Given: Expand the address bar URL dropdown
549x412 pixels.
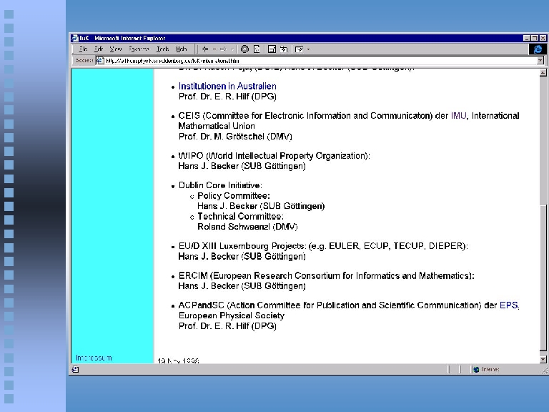Looking at the screenshot, I should 540,61.
